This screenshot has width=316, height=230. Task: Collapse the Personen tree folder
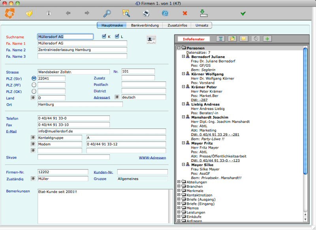tap(179, 48)
